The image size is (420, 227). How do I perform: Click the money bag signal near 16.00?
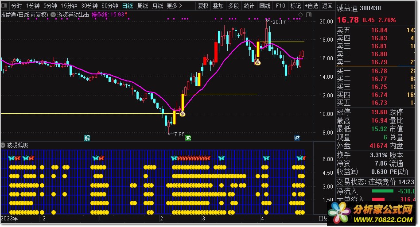[258, 62]
